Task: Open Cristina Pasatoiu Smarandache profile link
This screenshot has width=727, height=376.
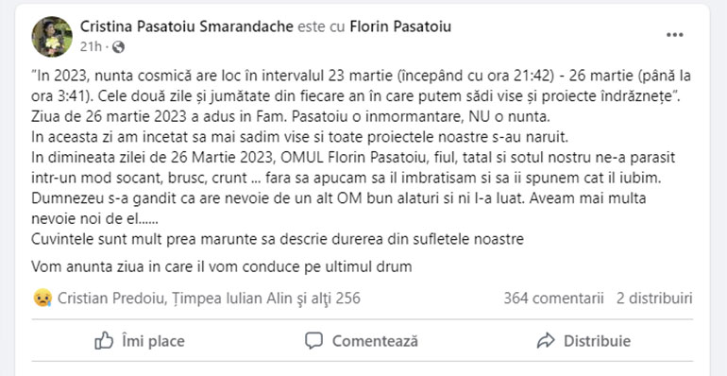Action: pyautogui.click(x=186, y=26)
